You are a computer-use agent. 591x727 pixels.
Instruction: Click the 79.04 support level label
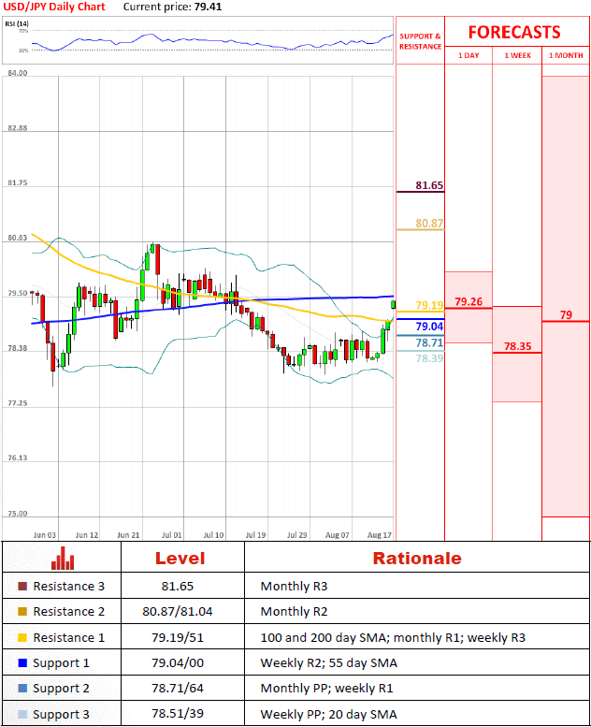429,326
